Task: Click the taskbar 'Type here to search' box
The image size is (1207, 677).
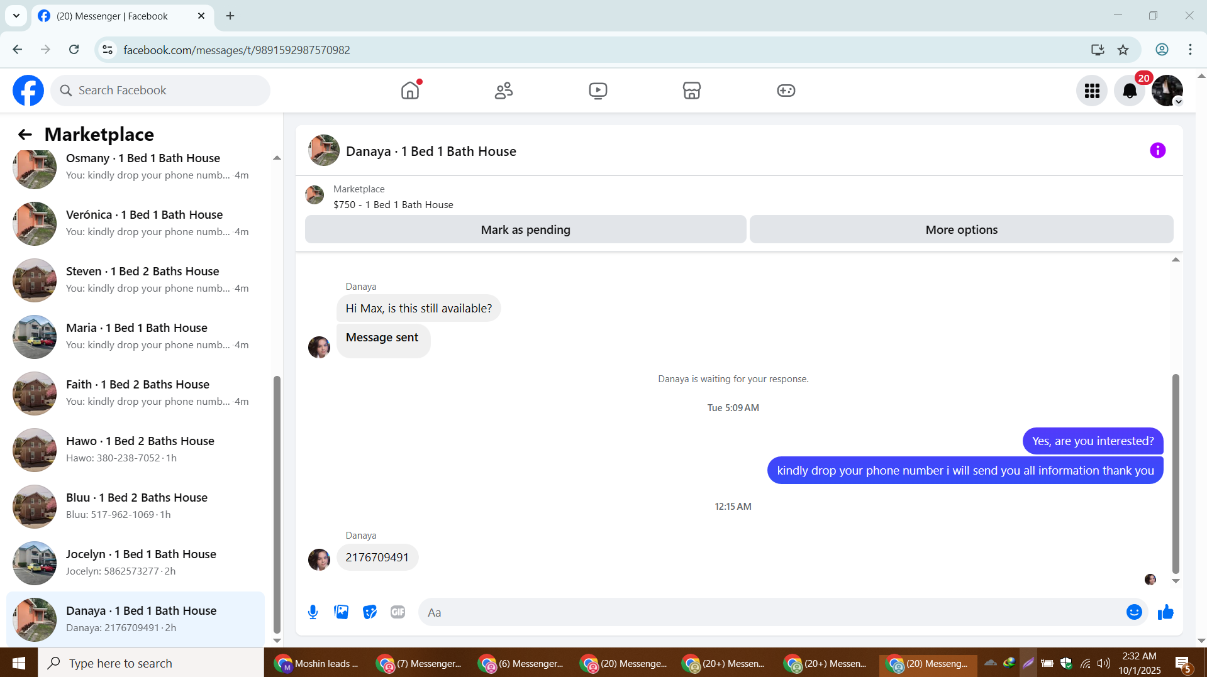Action: 151,663
